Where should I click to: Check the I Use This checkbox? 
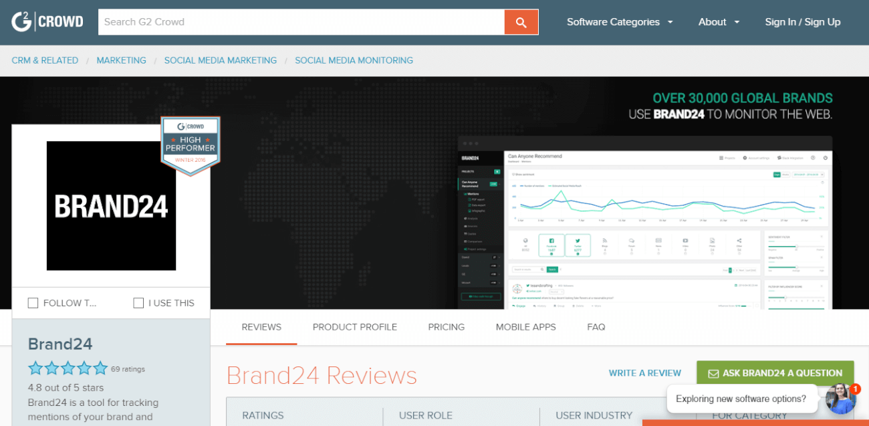point(138,302)
